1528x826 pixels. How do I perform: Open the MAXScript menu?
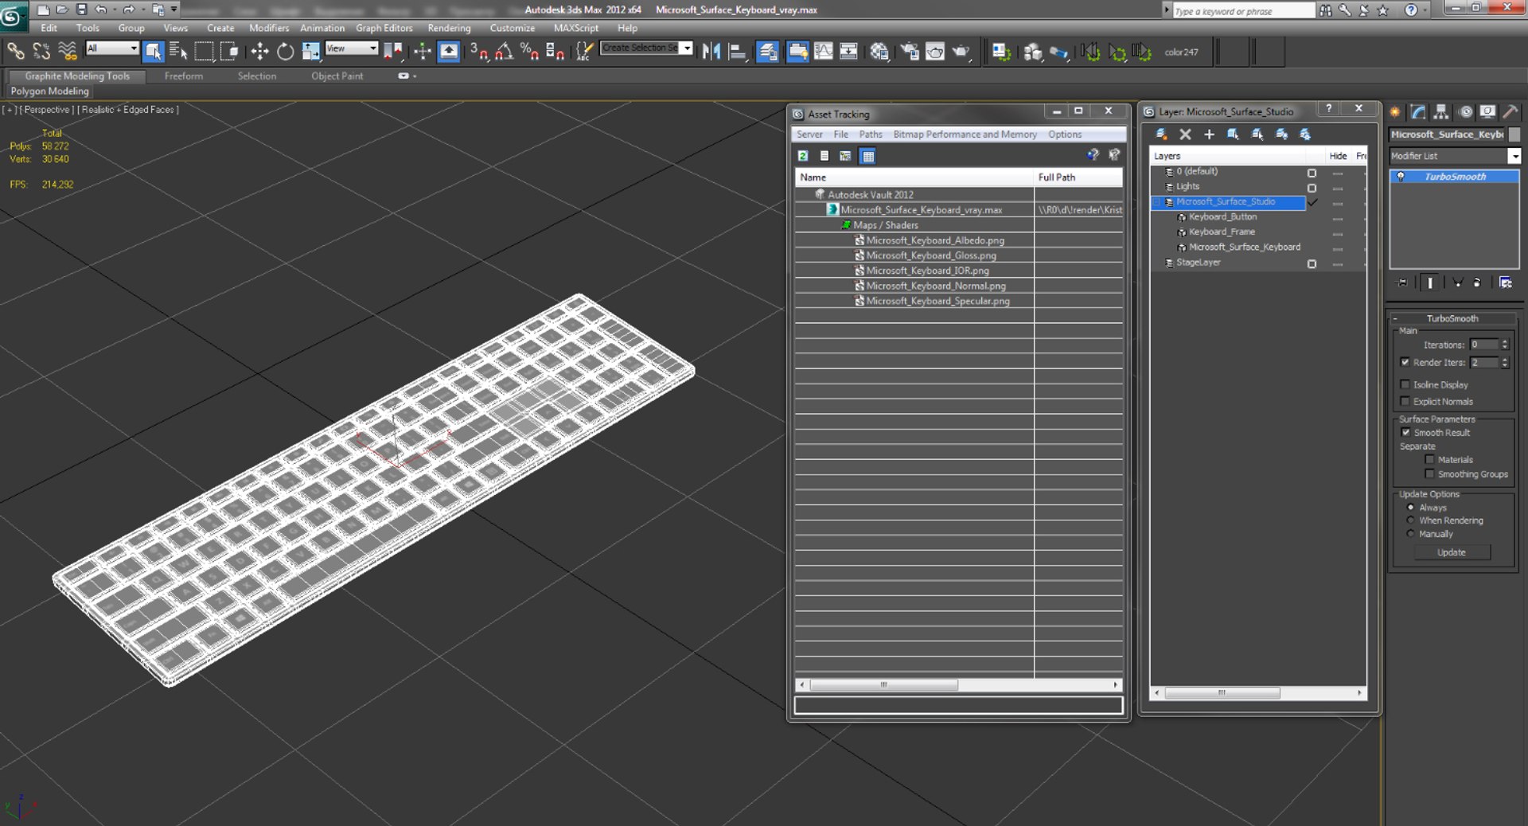[576, 28]
